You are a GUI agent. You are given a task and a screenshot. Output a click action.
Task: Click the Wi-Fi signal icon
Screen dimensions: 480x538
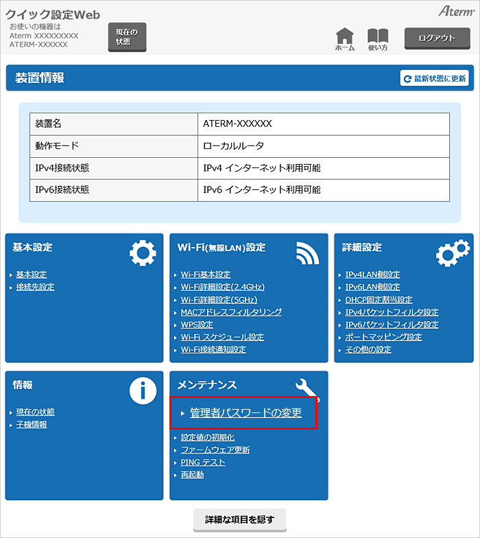(x=307, y=254)
